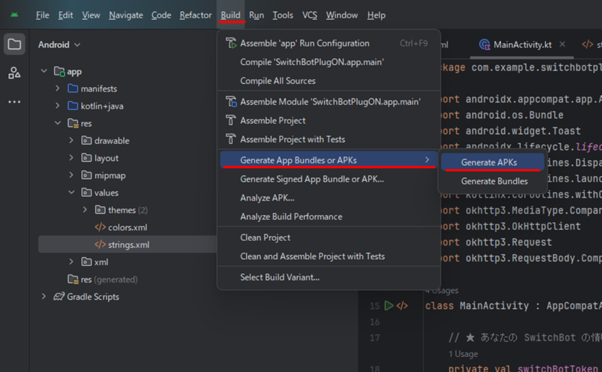The width and height of the screenshot is (602, 372).
Task: Click the three-dots more tool windows icon
Action: pos(15,102)
